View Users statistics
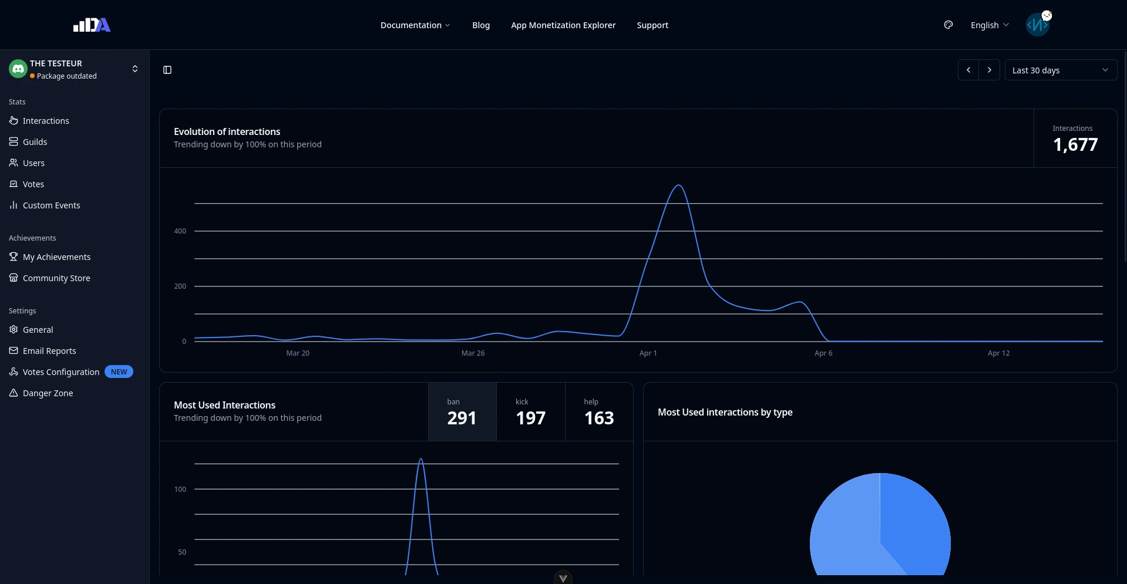Viewport: 1127px width, 584px height. (33, 163)
